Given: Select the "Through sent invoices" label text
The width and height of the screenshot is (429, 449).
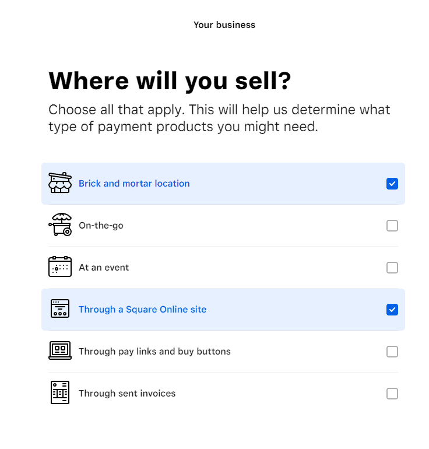Looking at the screenshot, I should (127, 394).
